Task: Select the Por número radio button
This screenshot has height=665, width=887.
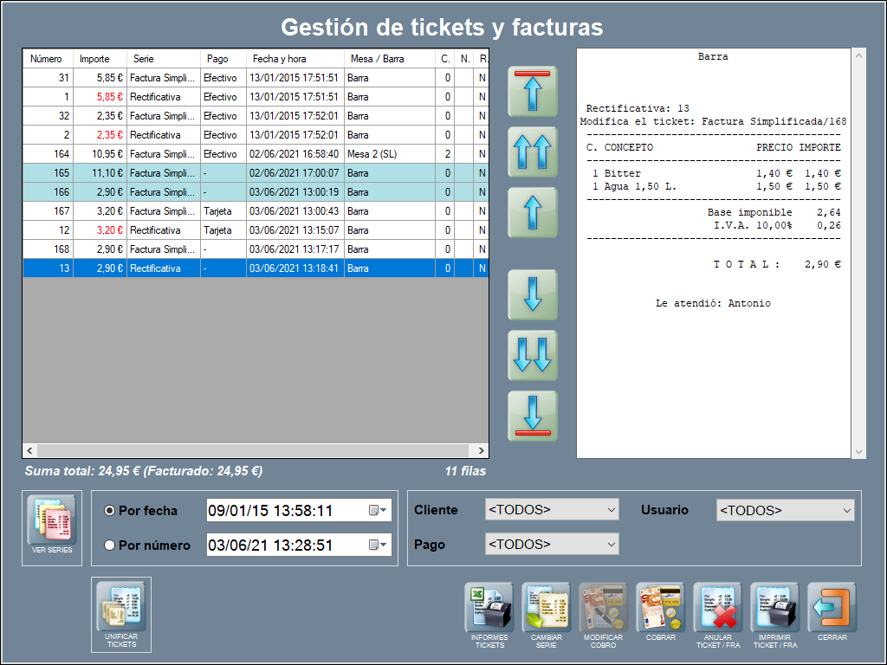Action: [110, 546]
